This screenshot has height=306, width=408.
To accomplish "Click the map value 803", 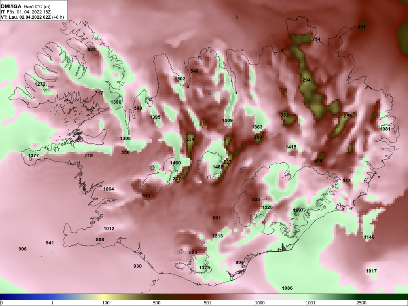I will pyautogui.click(x=239, y=262).
